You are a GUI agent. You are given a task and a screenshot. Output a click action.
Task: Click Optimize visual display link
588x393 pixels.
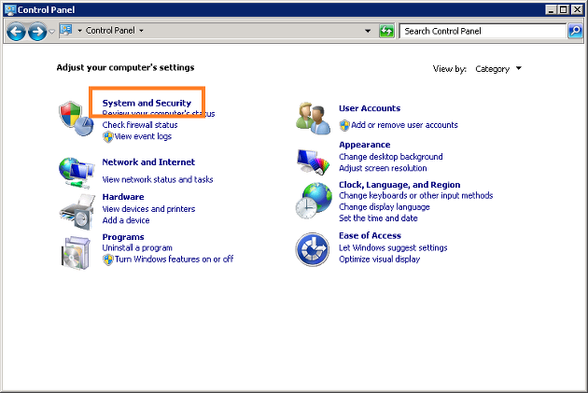(x=379, y=260)
